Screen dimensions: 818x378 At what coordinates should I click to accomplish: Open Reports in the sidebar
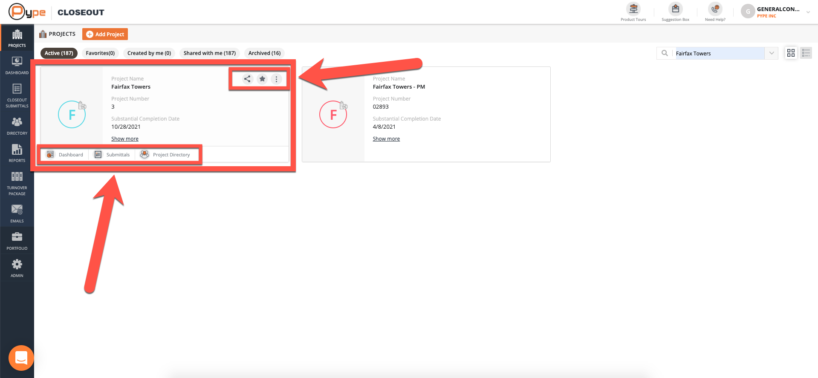tap(17, 153)
